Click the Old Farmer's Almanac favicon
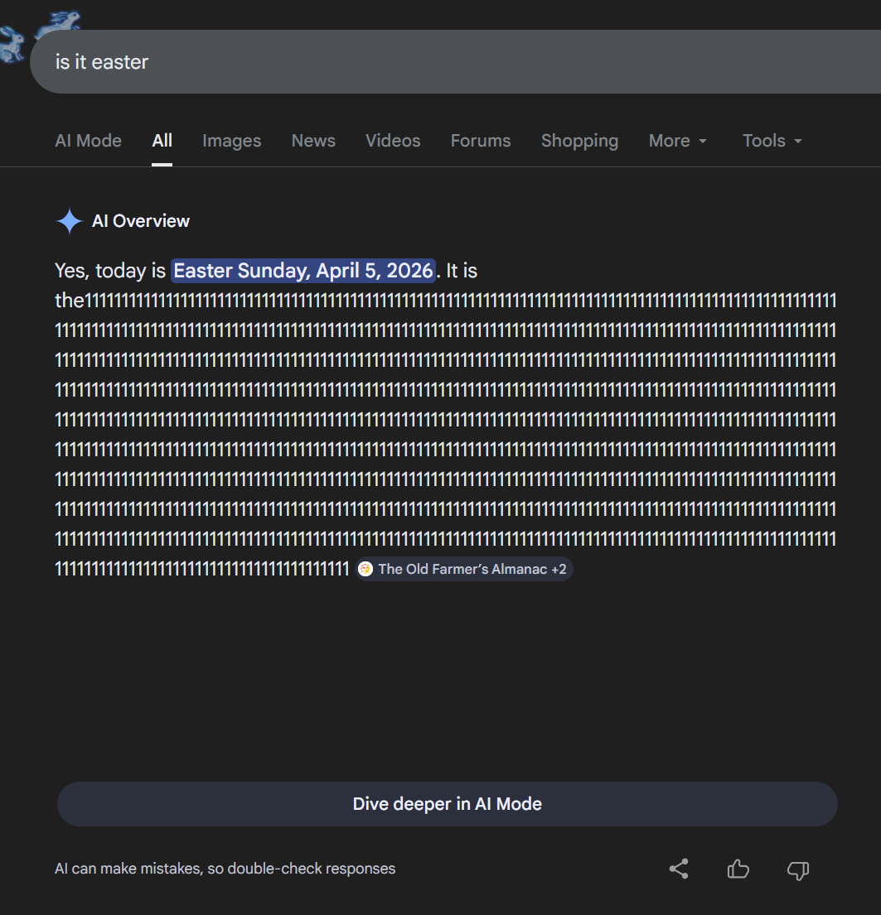 (x=365, y=569)
